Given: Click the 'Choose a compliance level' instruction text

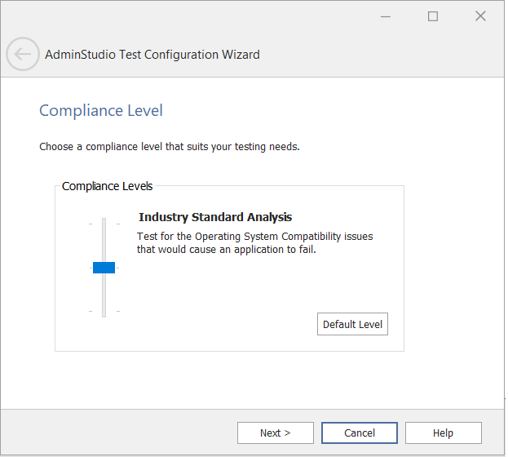Looking at the screenshot, I should [x=170, y=148].
